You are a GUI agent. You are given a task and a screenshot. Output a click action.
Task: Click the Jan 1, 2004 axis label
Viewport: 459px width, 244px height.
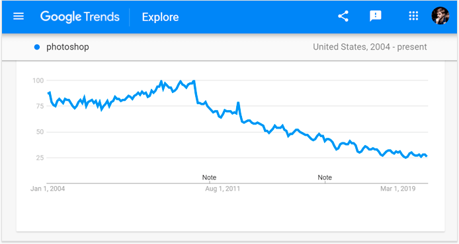pos(48,189)
